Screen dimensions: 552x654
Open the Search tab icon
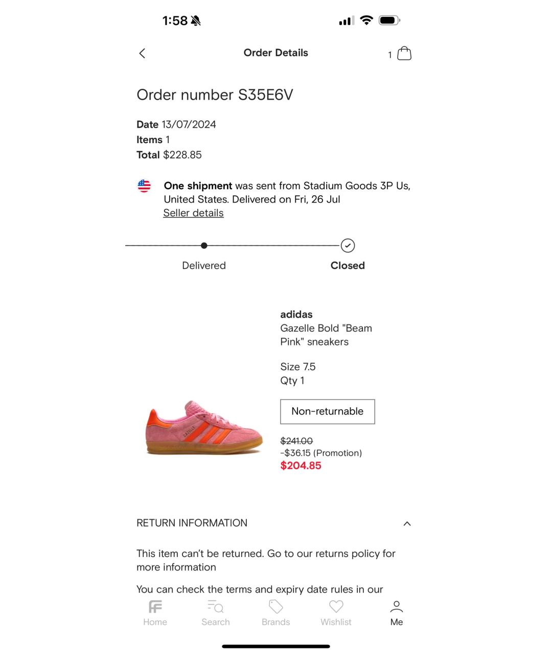[x=215, y=607]
